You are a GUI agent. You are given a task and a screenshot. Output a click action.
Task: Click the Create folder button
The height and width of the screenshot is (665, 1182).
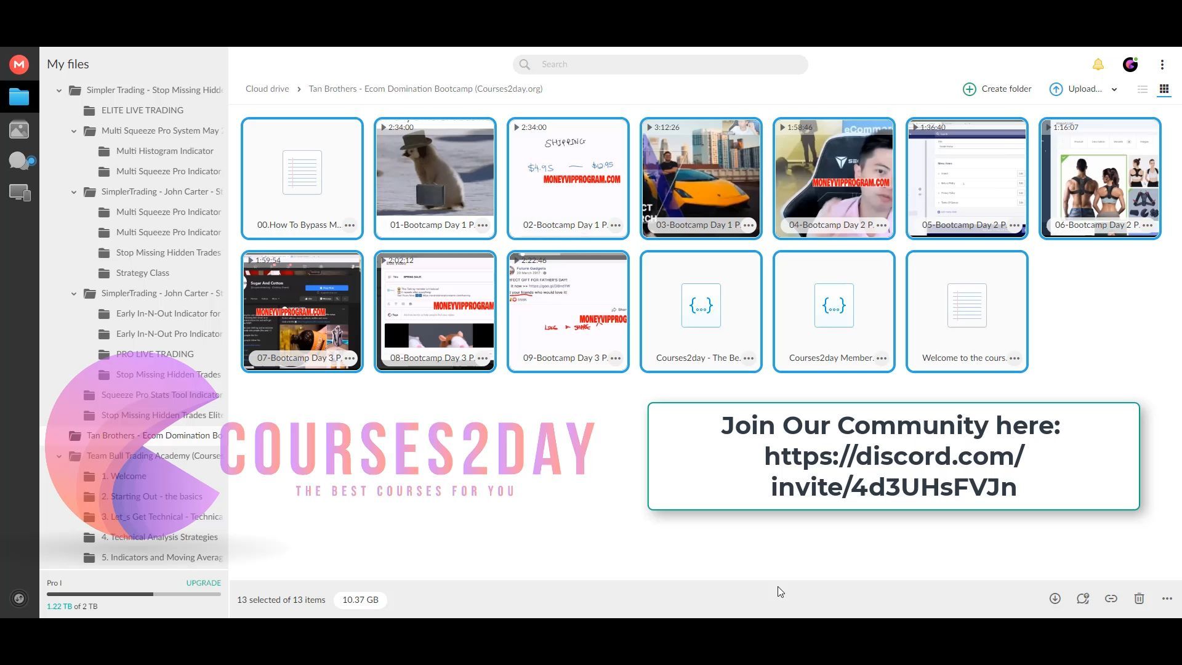click(997, 89)
